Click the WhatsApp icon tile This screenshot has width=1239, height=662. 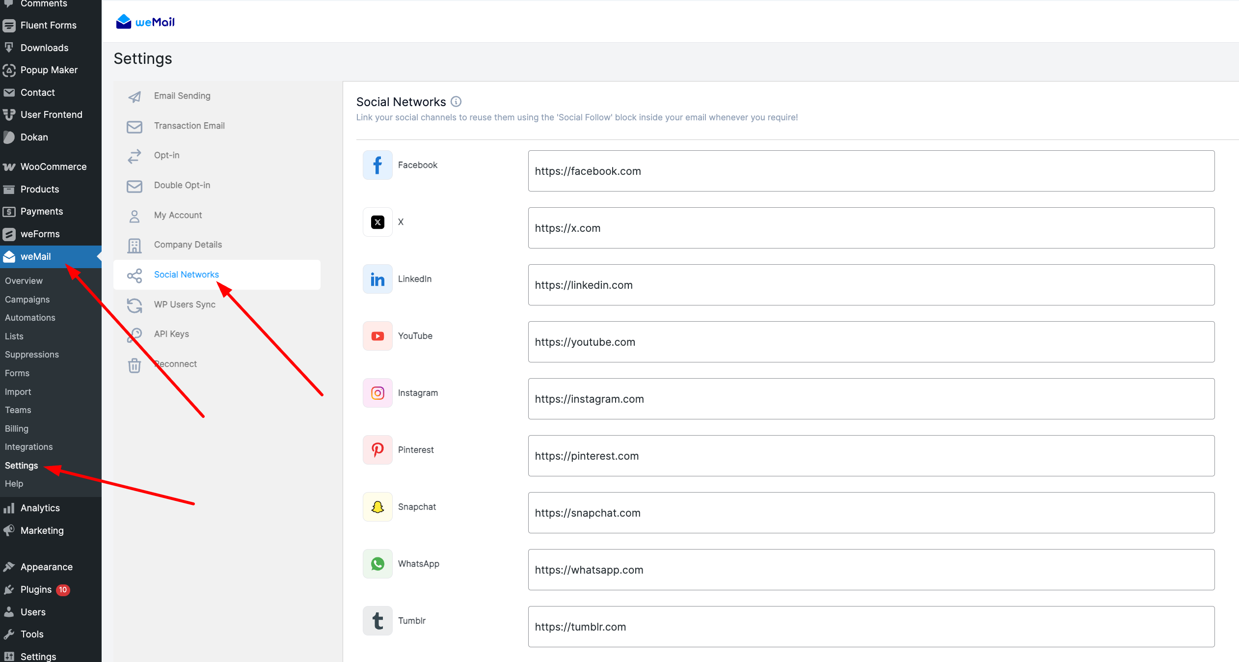click(x=377, y=564)
